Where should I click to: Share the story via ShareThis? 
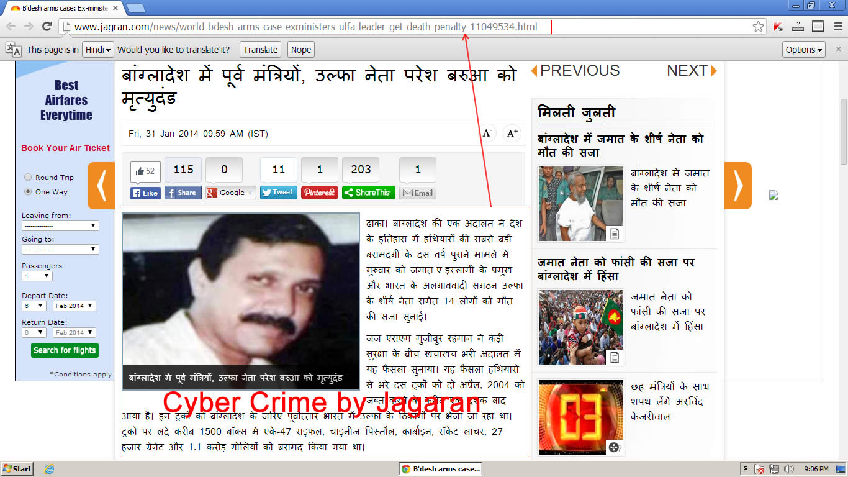pos(368,193)
